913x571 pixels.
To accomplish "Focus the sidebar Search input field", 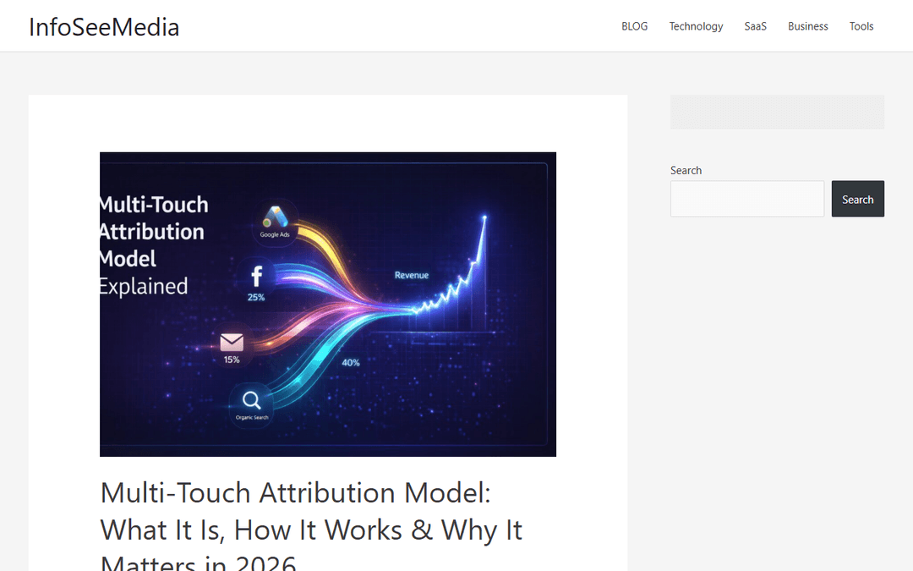I will click(x=747, y=199).
